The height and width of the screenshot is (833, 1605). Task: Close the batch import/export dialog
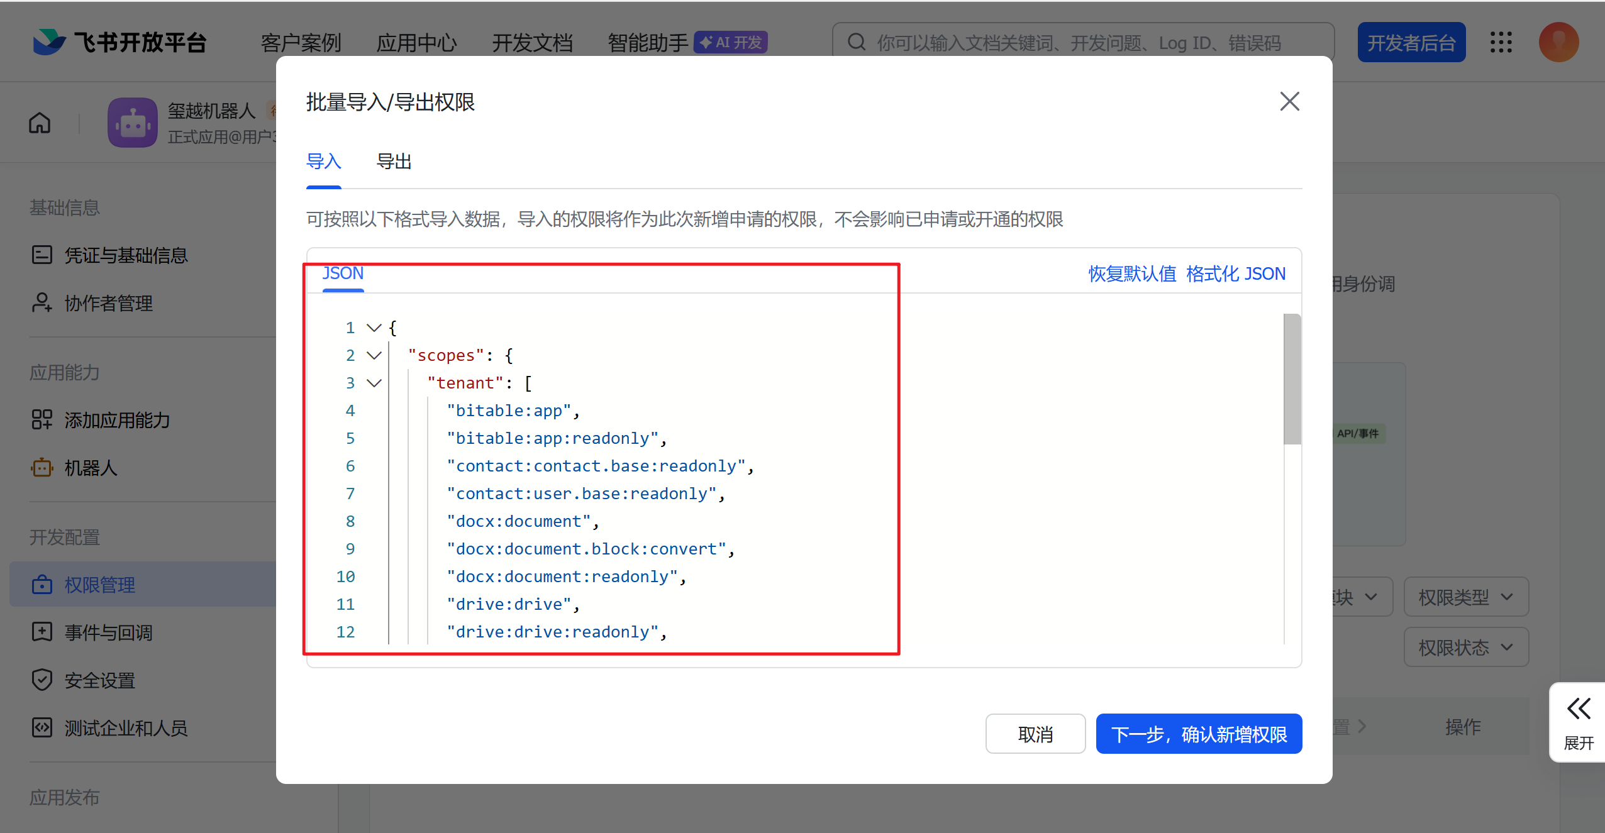tap(1289, 101)
